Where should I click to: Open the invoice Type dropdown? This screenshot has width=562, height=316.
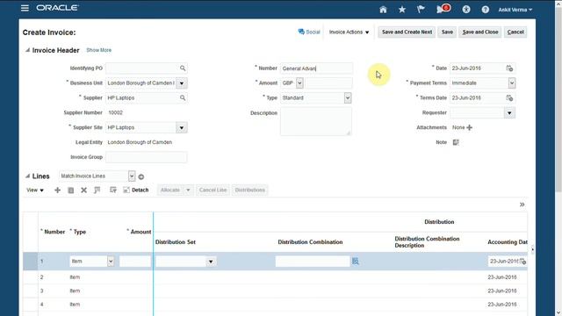348,97
